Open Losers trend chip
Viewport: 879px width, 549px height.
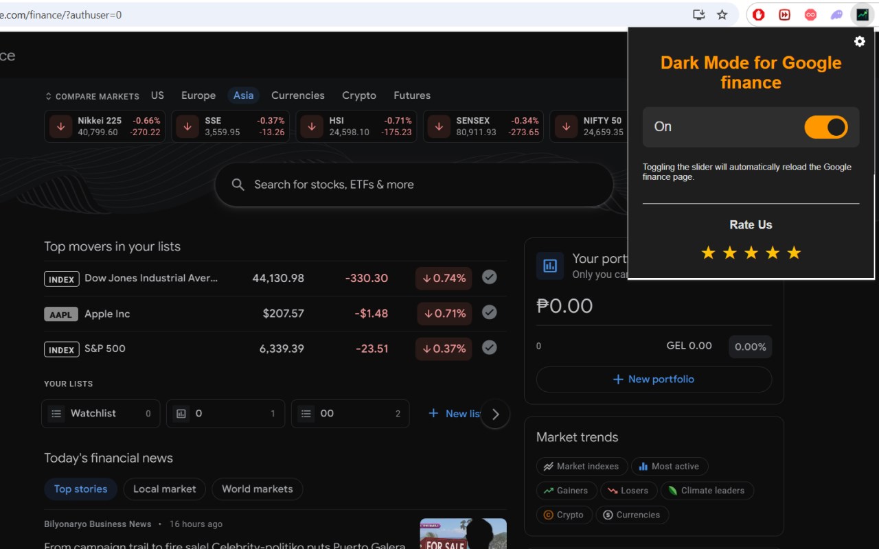point(628,491)
